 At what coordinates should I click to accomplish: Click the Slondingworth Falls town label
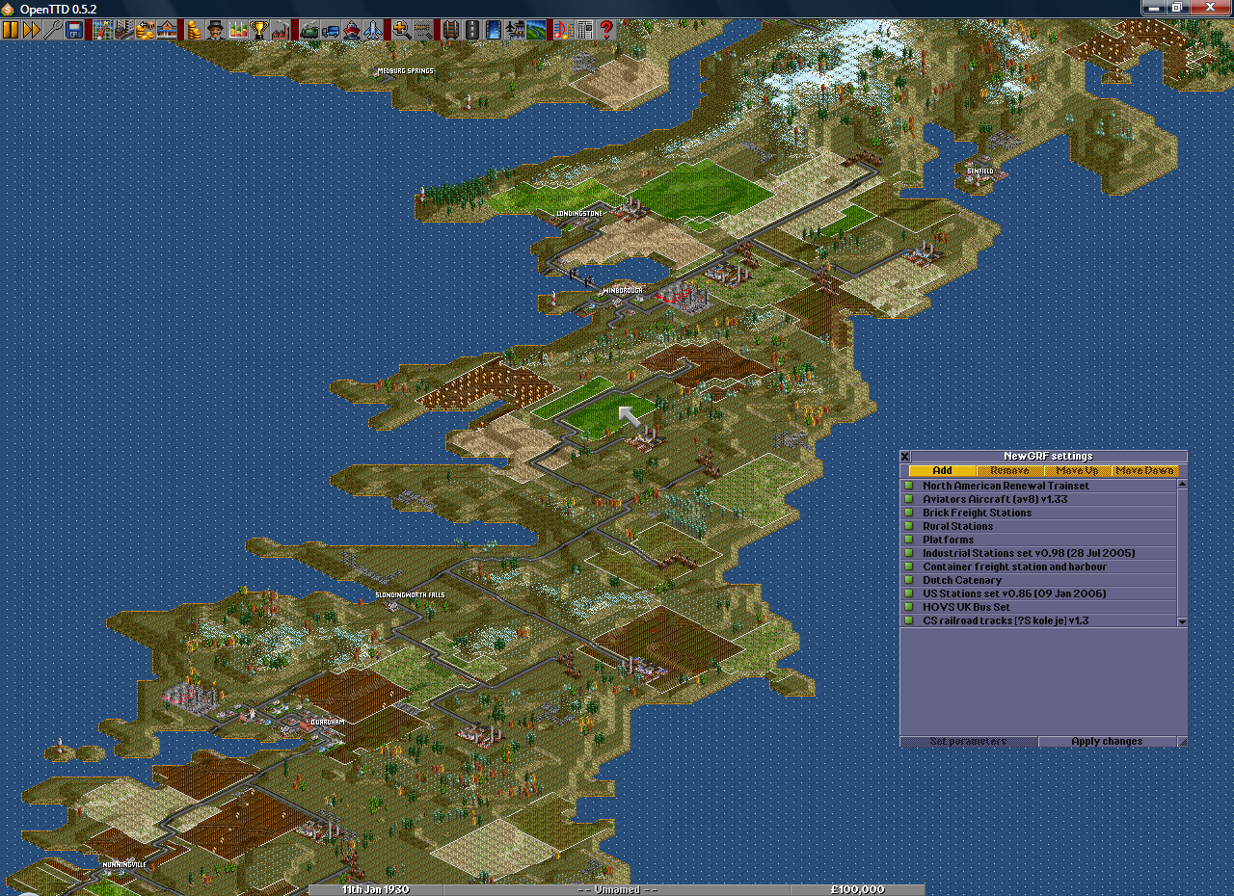(x=410, y=595)
